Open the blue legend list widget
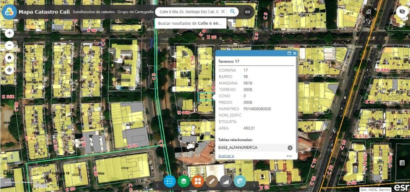Image resolution: width=410 pixels, height=192 pixels. click(169, 181)
